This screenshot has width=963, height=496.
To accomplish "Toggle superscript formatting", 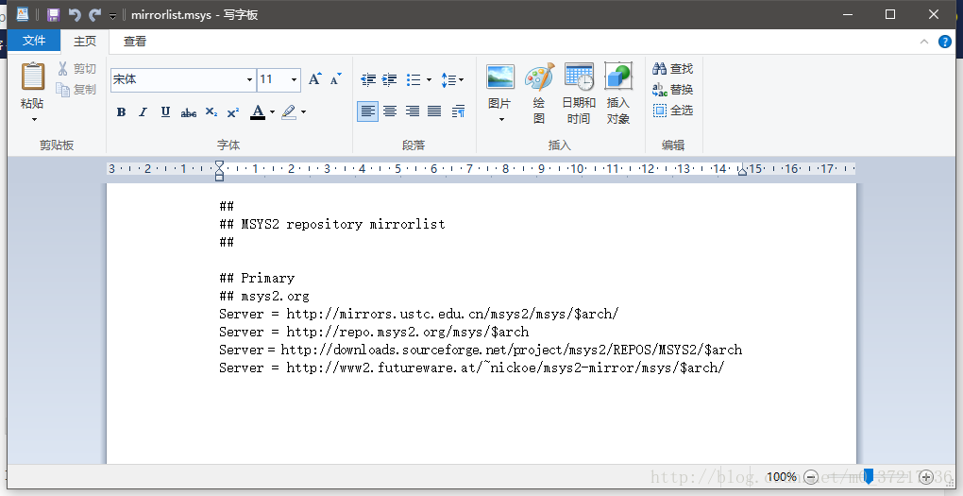I will tap(233, 111).
